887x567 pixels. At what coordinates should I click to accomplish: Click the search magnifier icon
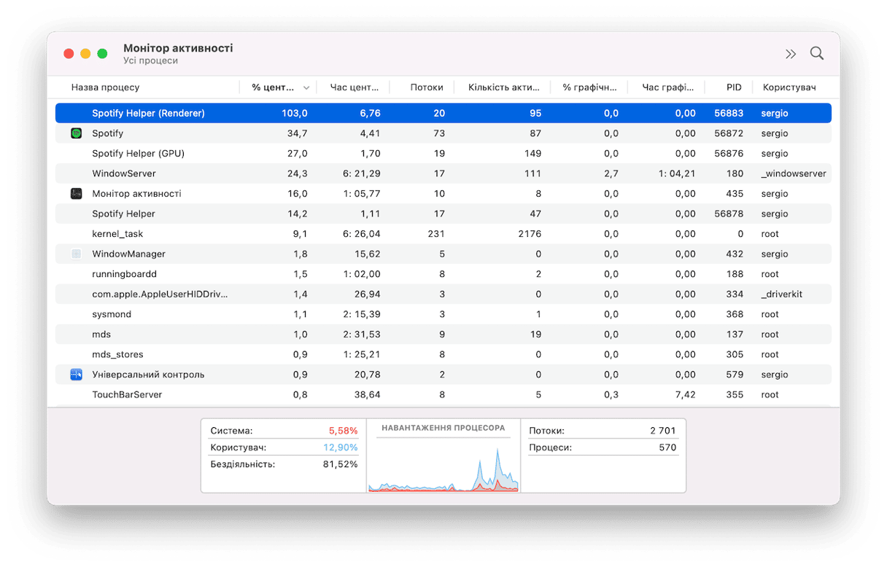pyautogui.click(x=817, y=53)
